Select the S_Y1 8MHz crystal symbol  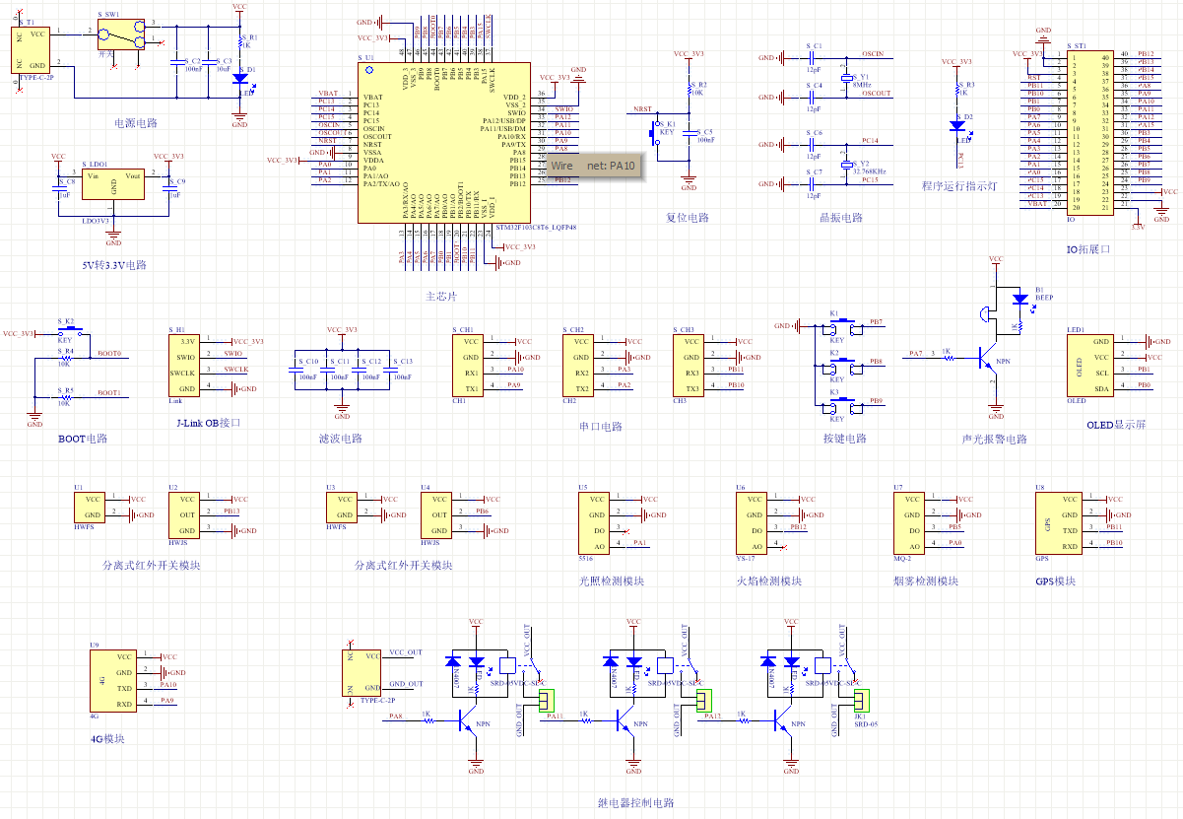click(x=846, y=79)
